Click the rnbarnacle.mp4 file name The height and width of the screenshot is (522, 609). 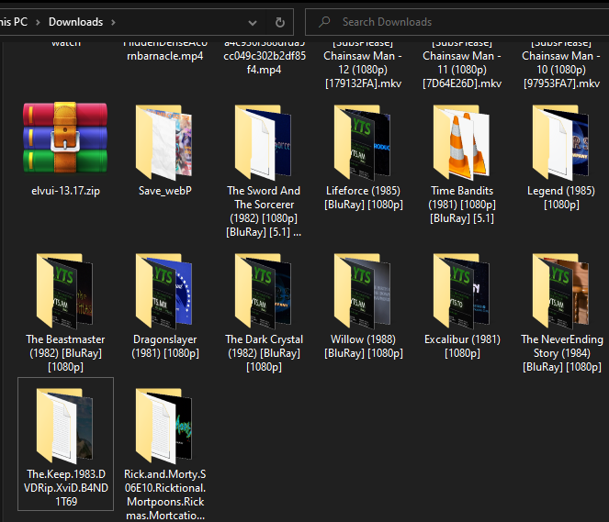coord(165,50)
